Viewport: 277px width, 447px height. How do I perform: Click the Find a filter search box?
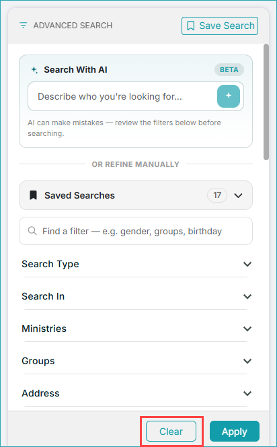(x=136, y=231)
